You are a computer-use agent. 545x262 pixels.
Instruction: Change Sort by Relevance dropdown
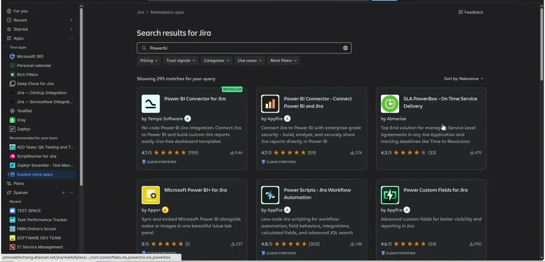tap(464, 79)
